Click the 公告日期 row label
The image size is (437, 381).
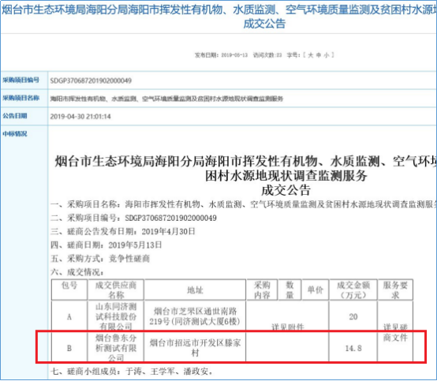tap(15, 116)
